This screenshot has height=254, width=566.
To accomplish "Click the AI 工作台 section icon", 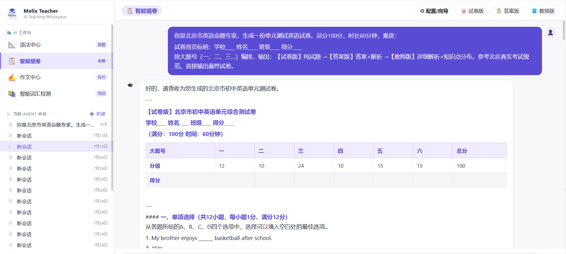I will click(x=9, y=33).
